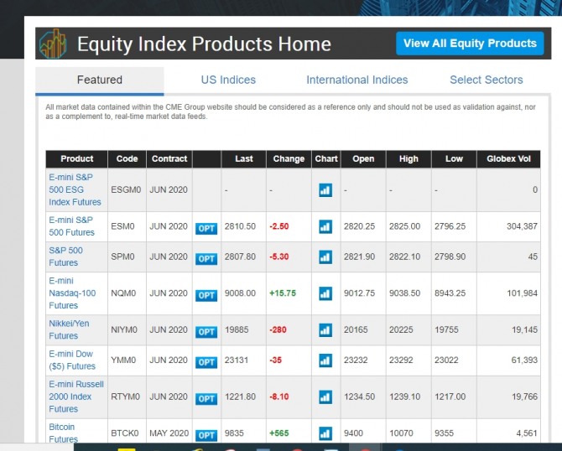
Task: Click change value -8.10
Action: [279, 397]
